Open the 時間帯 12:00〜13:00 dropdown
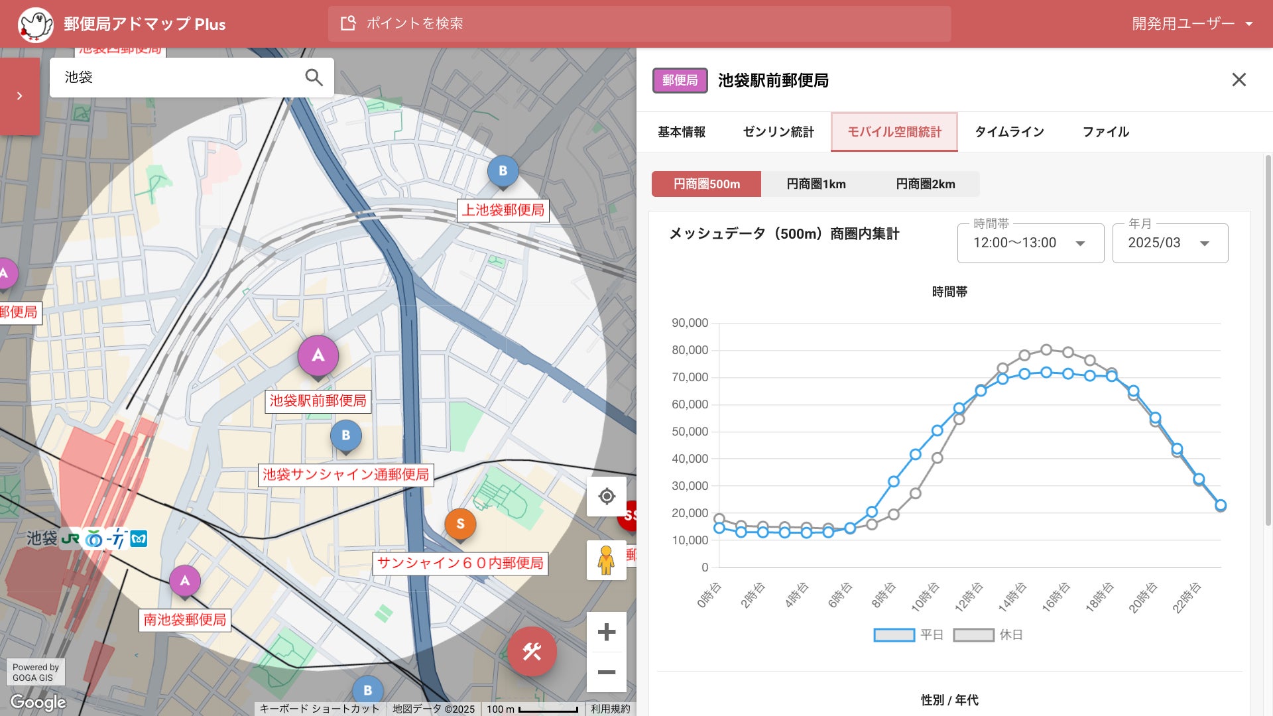Image resolution: width=1273 pixels, height=716 pixels. click(x=1030, y=243)
